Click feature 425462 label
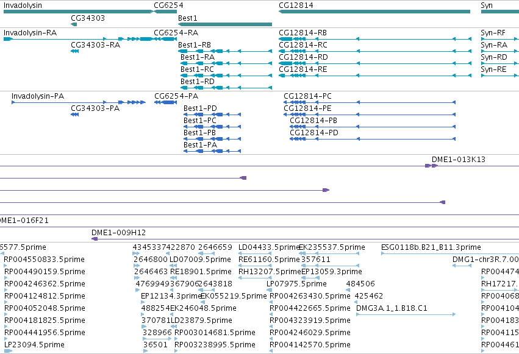The image size is (519, 354). point(369,296)
